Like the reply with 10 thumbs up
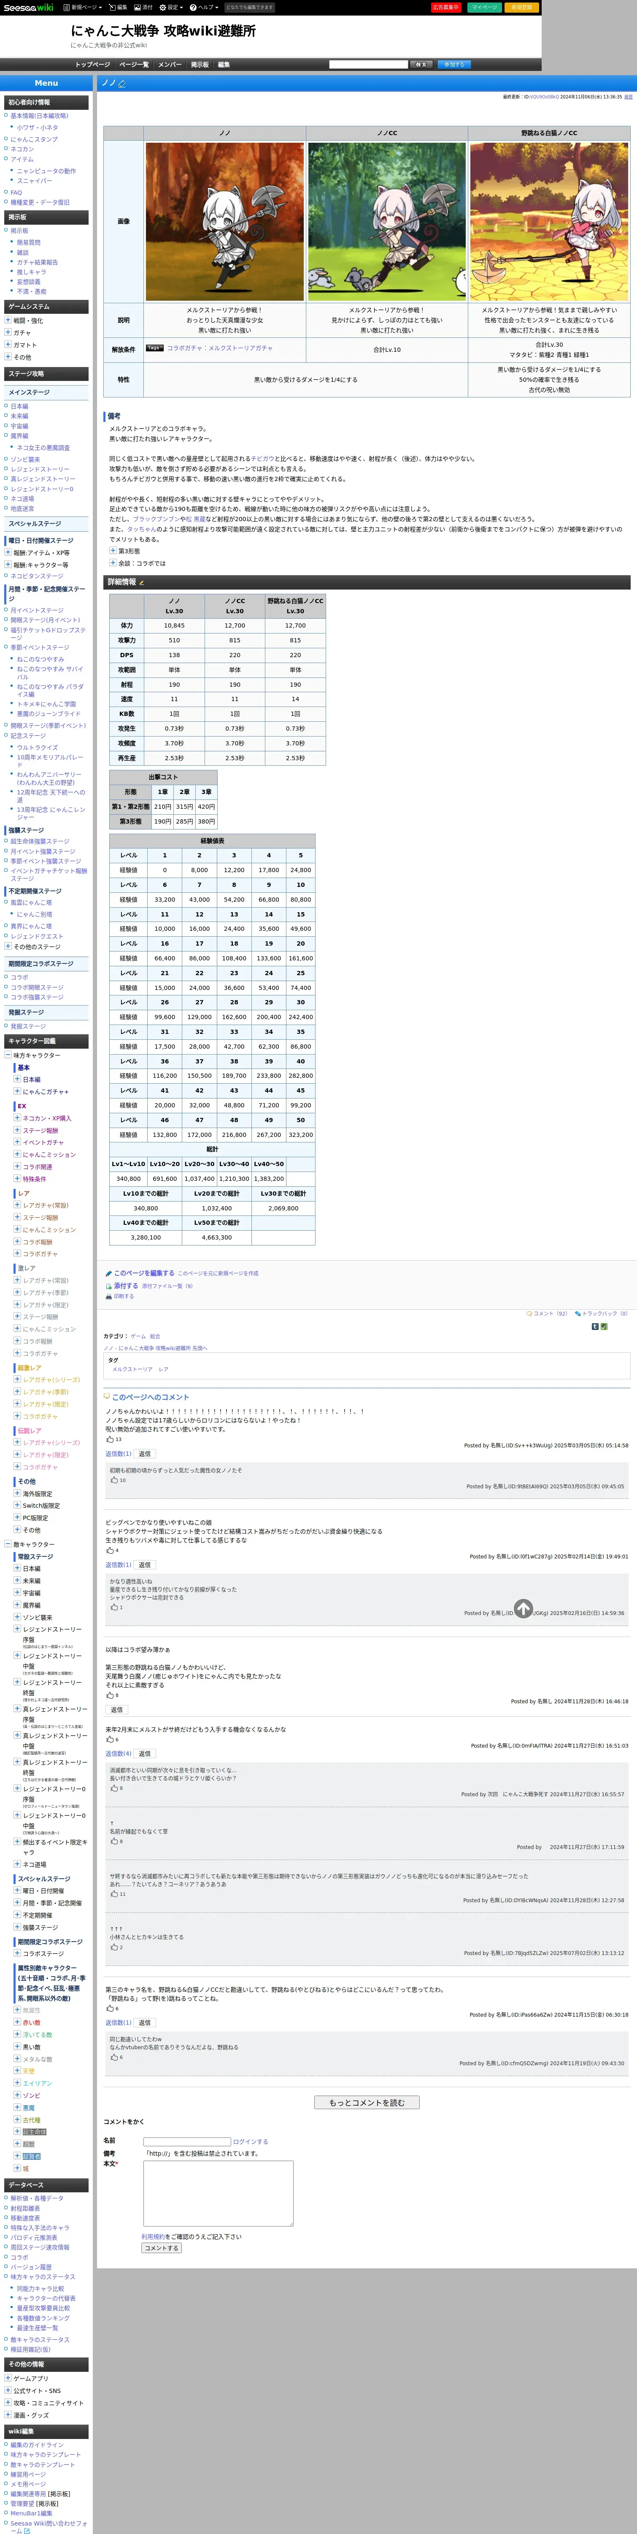637x2534 pixels. click(114, 1479)
